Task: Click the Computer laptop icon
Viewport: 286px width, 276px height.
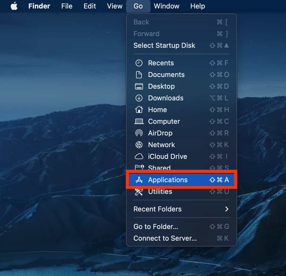Action: (139, 121)
